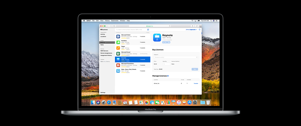
Task: Open the Bookmarks menu in menu bar
Action: pos(115,20)
